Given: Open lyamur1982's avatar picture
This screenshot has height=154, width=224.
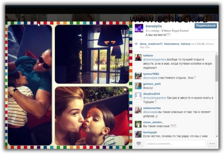Looking at the screenshot, I should click(x=138, y=76).
